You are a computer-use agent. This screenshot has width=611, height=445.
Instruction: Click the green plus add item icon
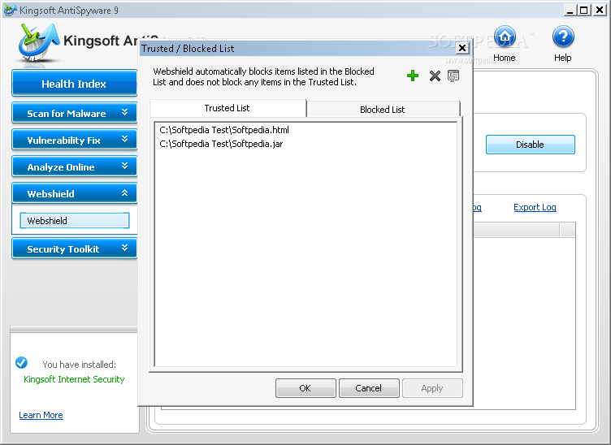(413, 76)
